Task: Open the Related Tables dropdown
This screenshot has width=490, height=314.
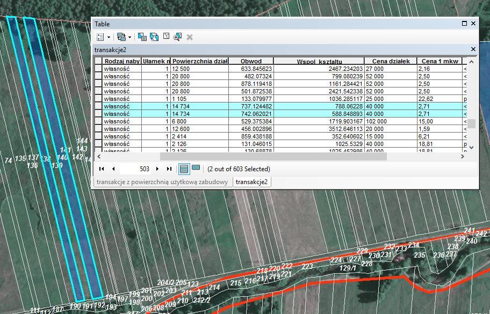Action: click(124, 37)
